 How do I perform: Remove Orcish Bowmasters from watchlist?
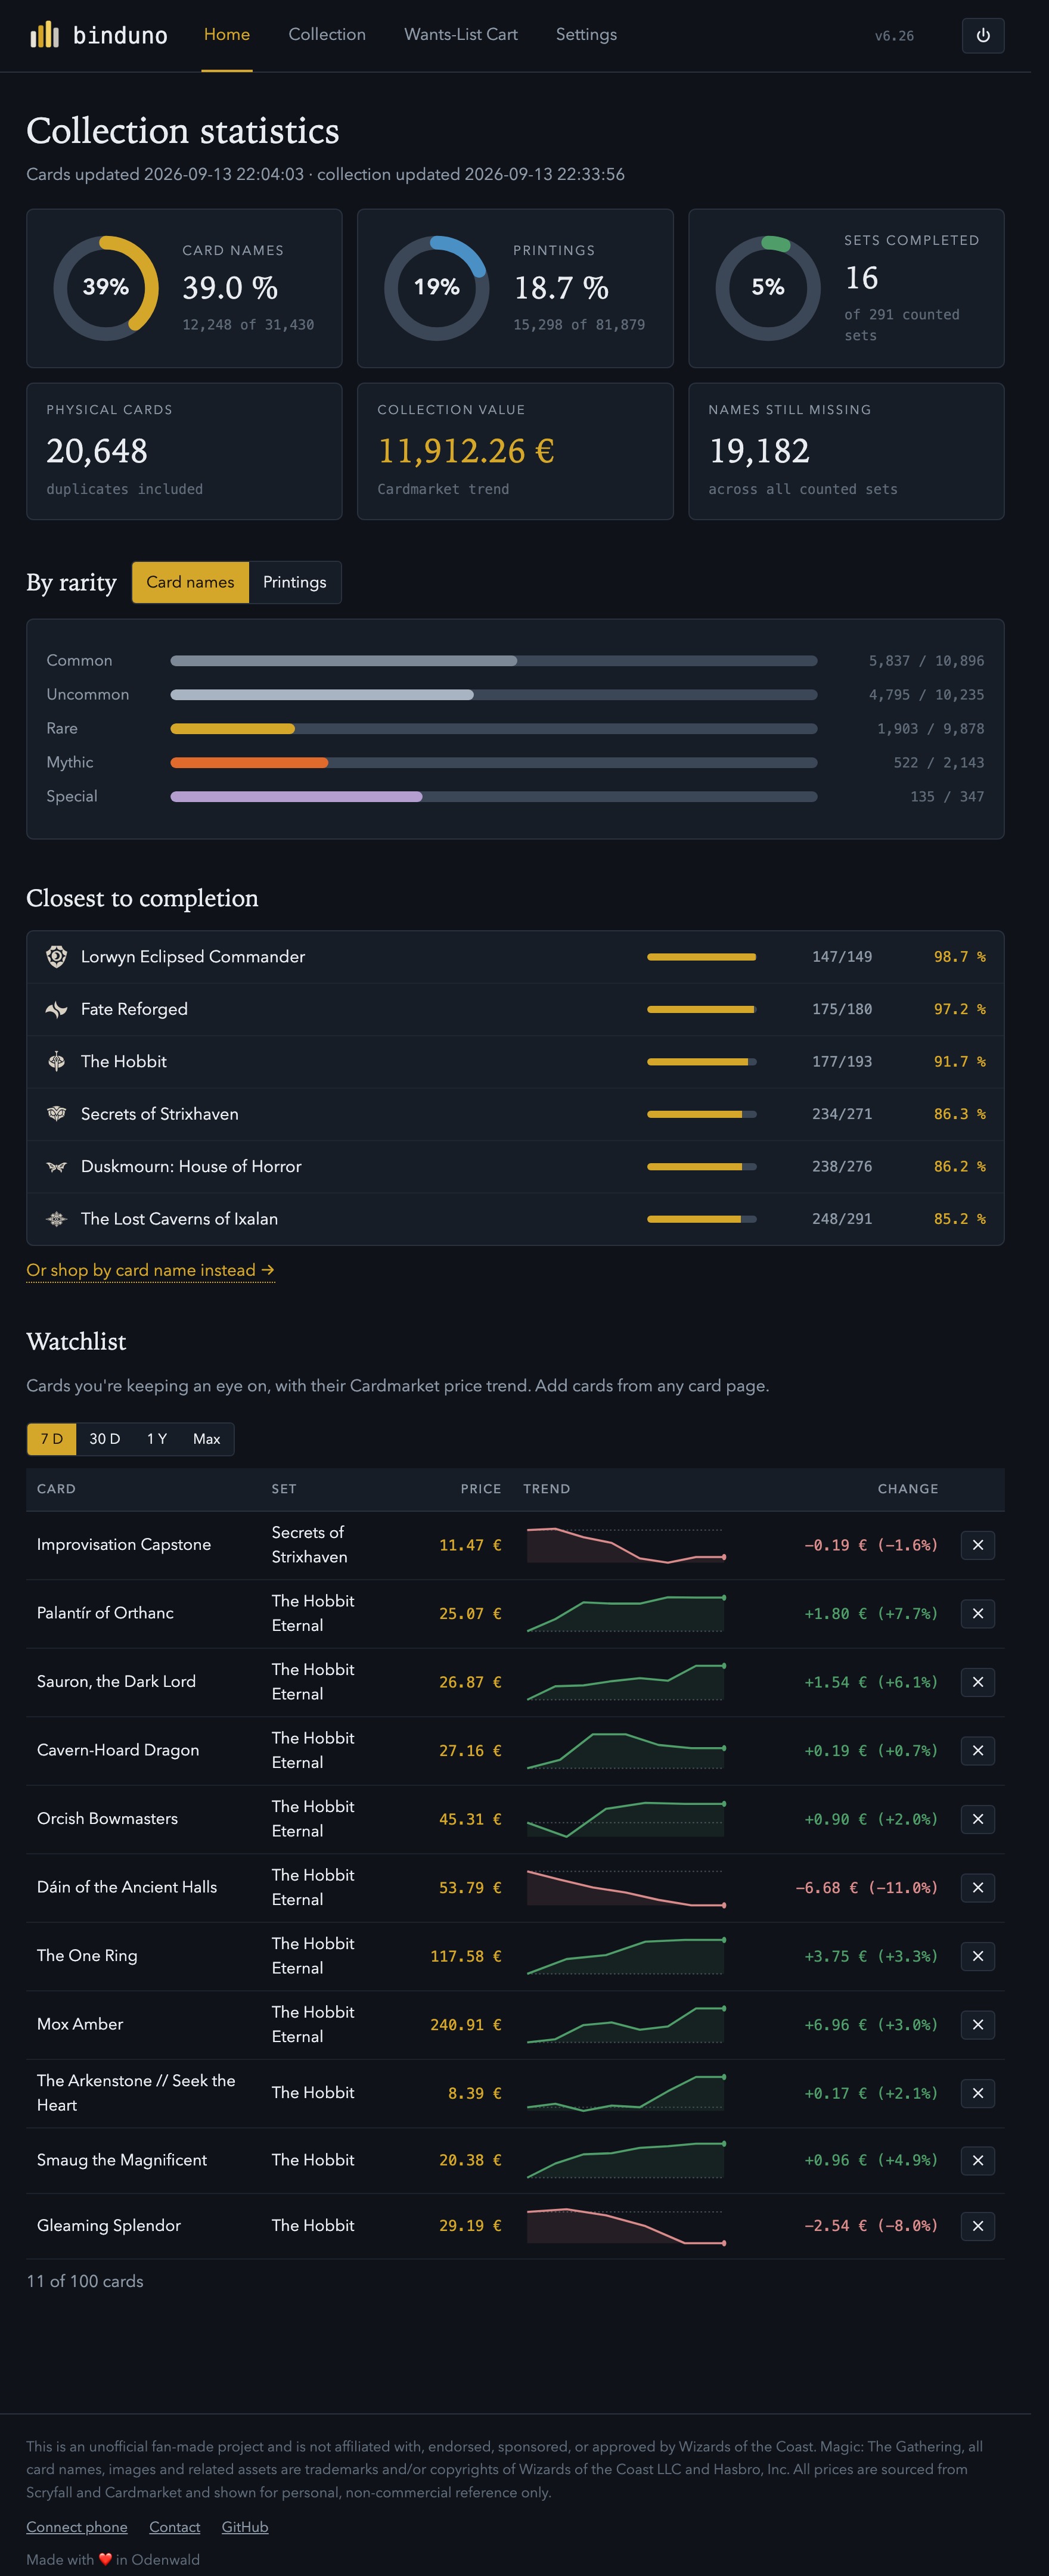pyautogui.click(x=978, y=1819)
